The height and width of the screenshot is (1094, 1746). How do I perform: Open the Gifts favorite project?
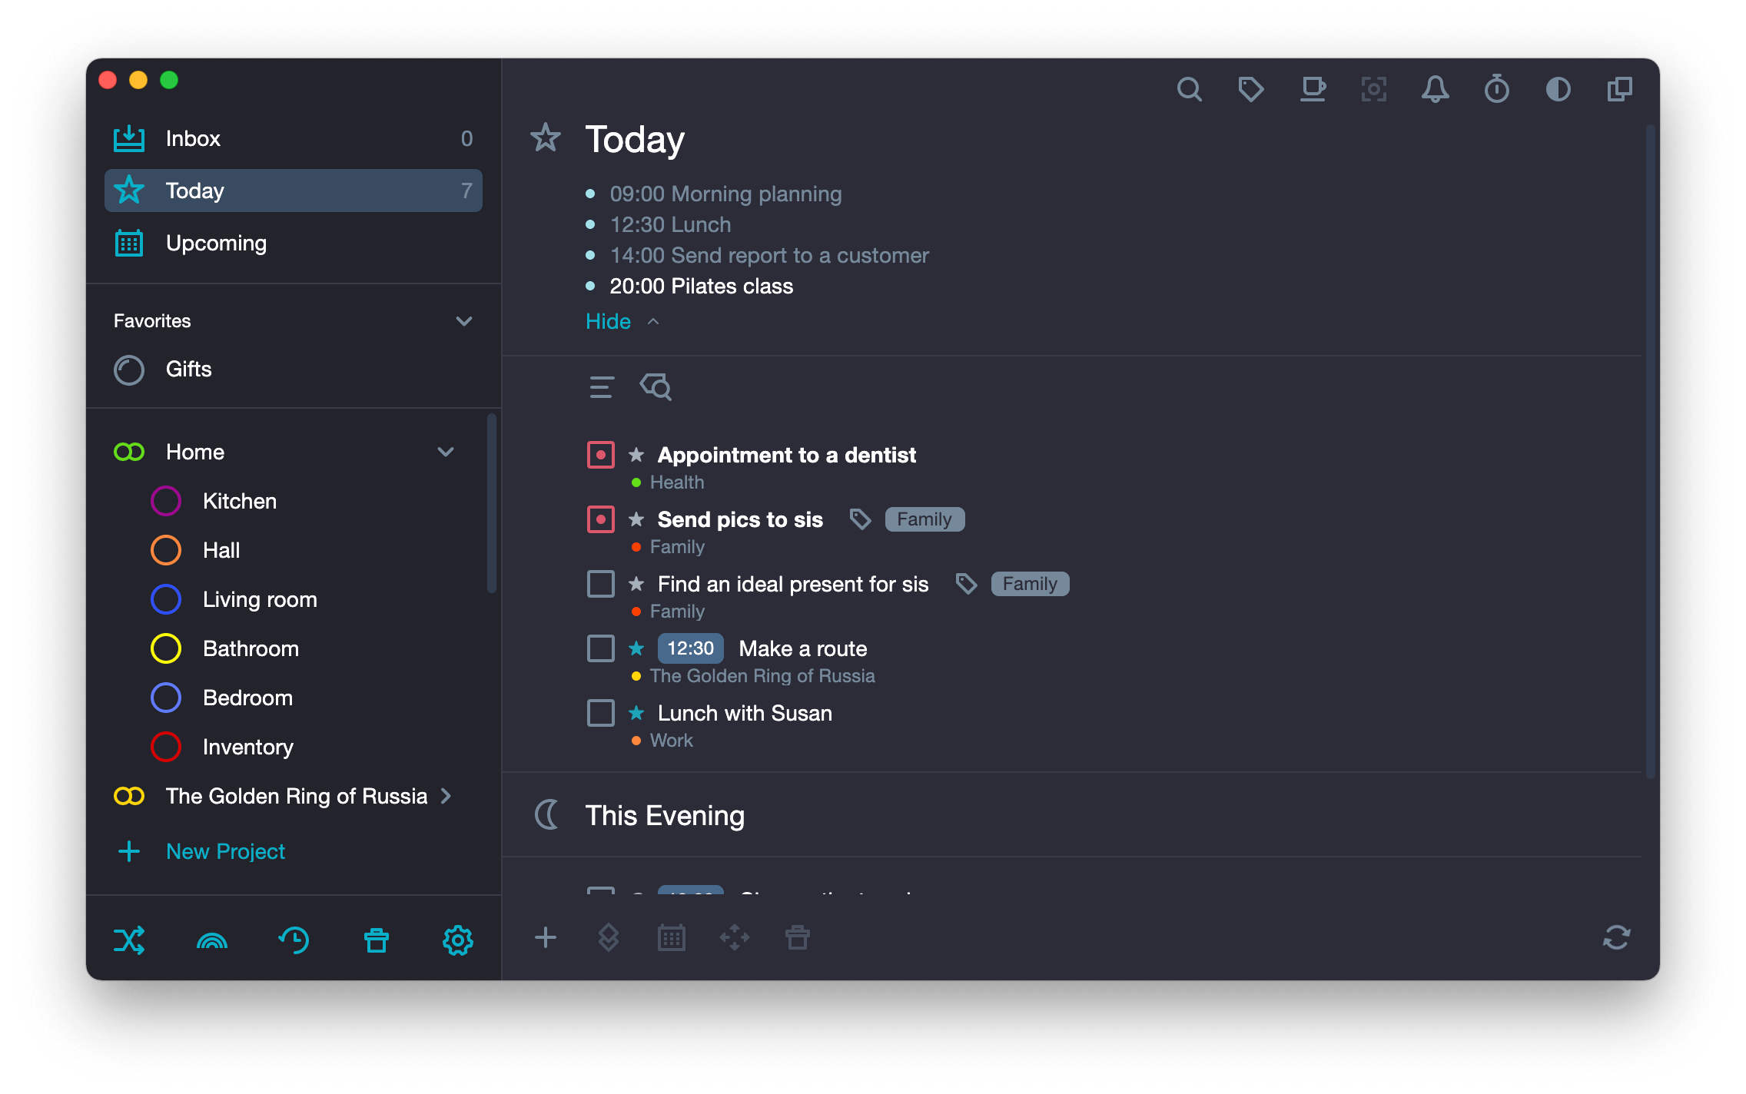(294, 370)
